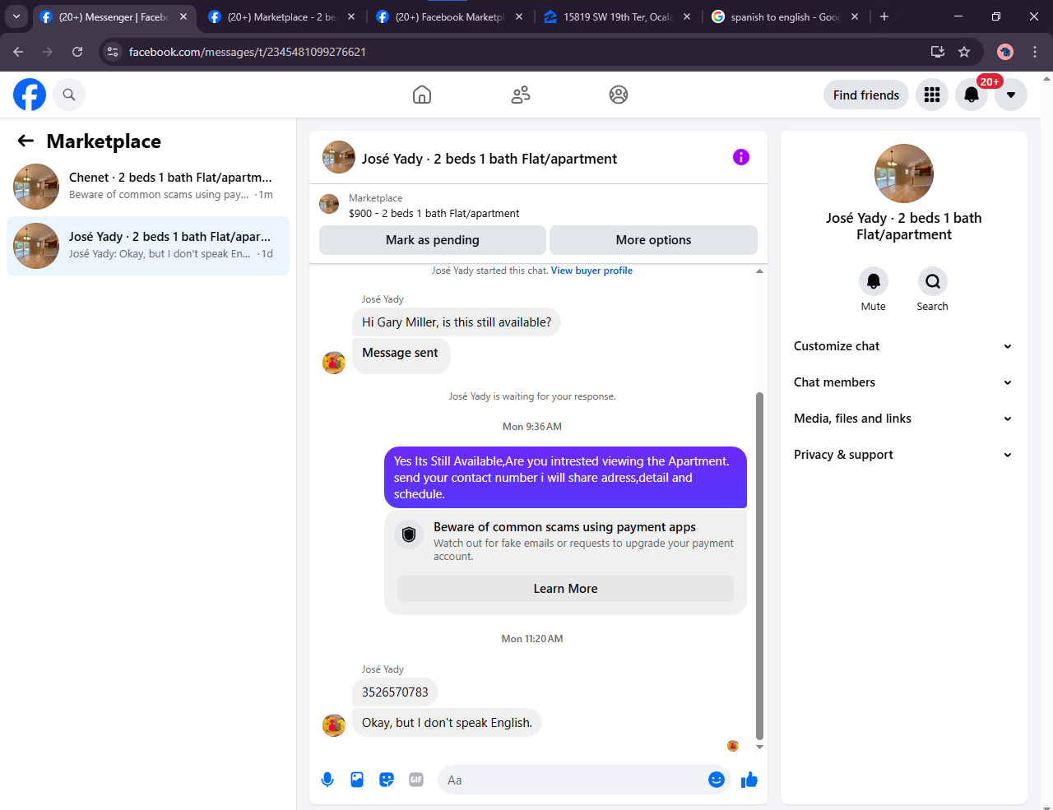The image size is (1053, 810).
Task: Expand Customize chat section
Action: click(x=903, y=346)
